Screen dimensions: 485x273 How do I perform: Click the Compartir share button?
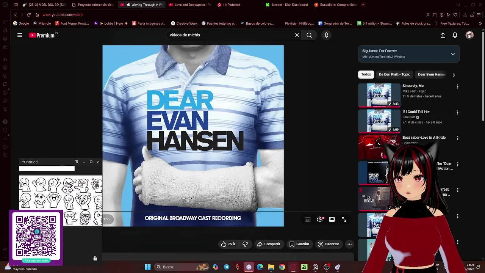[269, 244]
